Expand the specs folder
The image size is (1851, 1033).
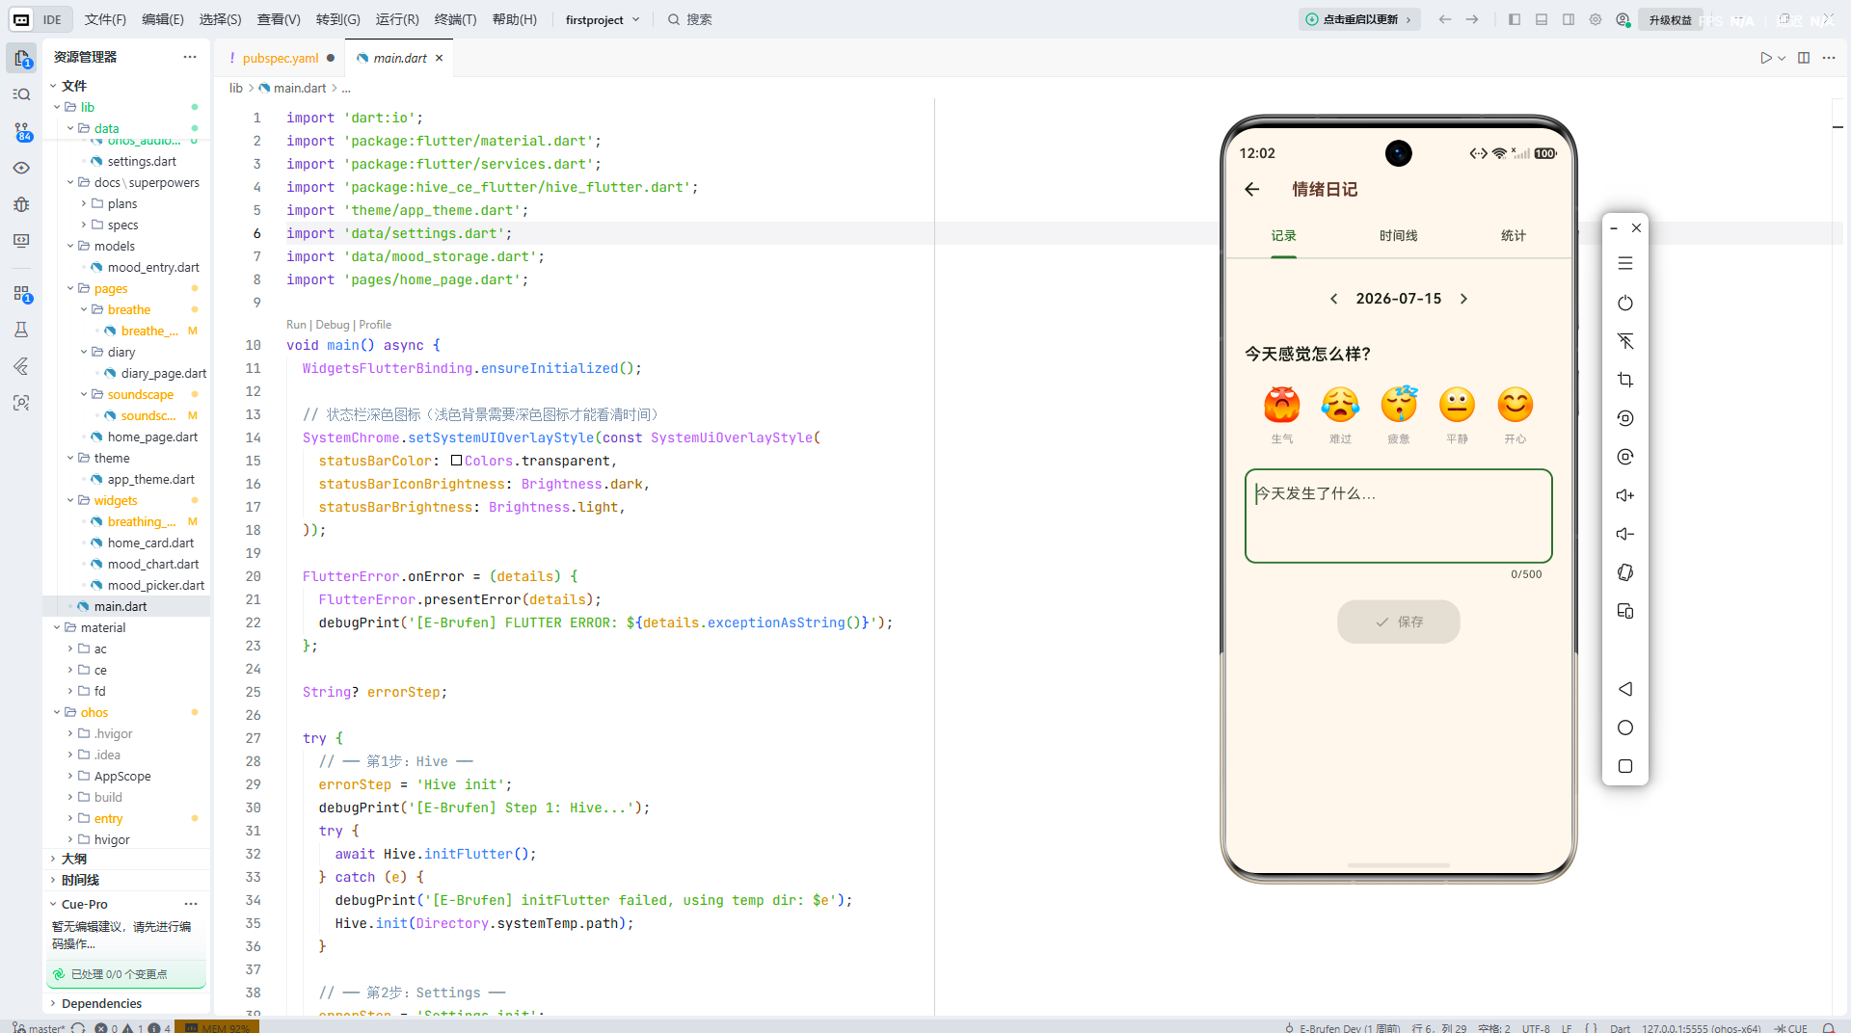pos(84,225)
